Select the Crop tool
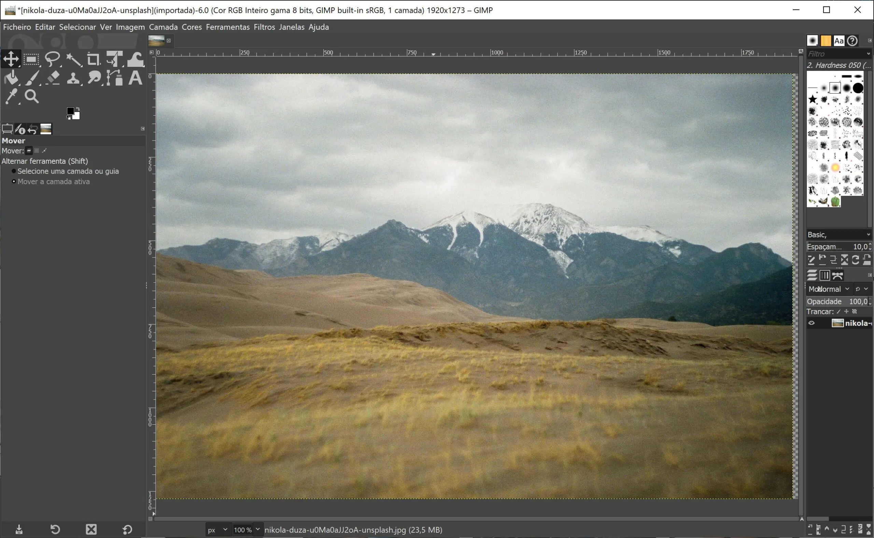 (x=93, y=59)
